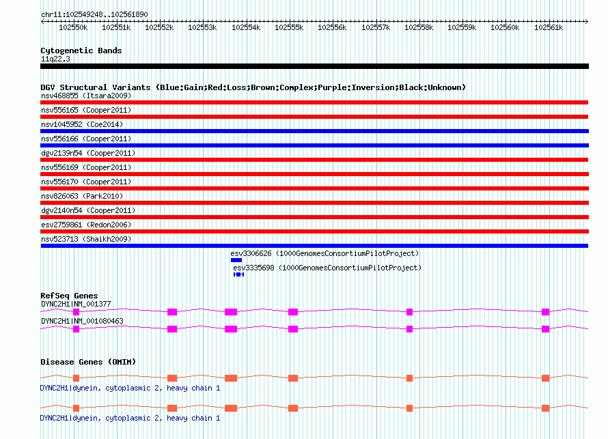Click NM_001377 magenta exon nearest 102555k
Image resolution: width=608 pixels, height=439 pixels.
pos(293,312)
